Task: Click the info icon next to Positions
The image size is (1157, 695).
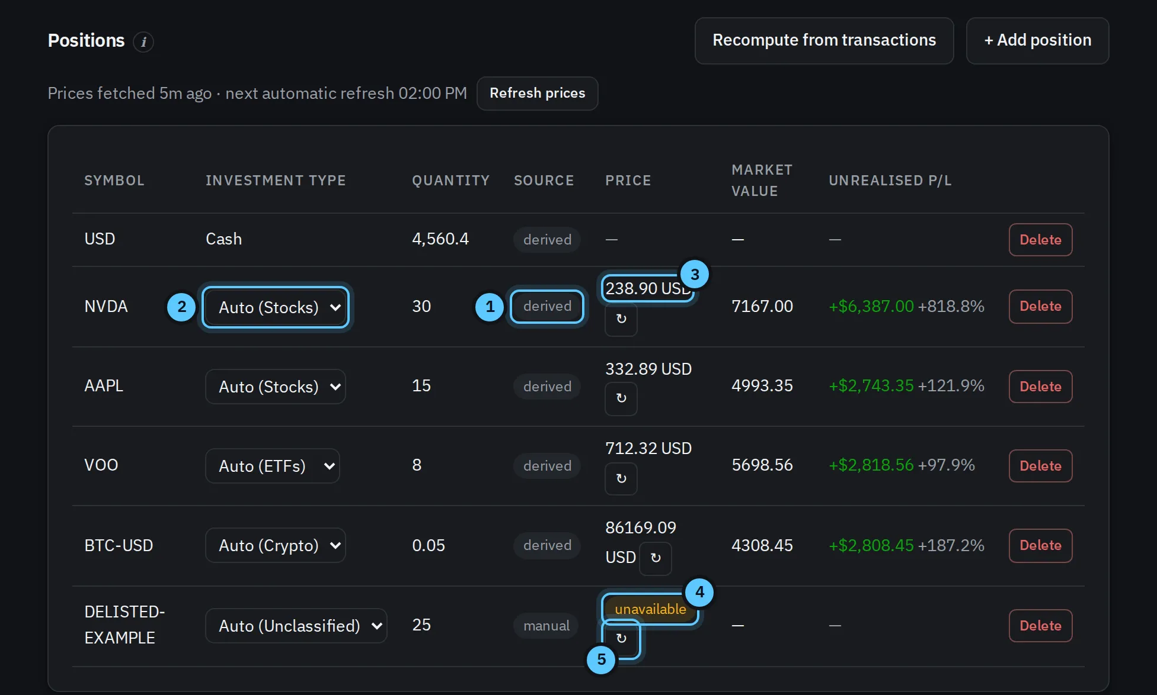Action: coord(143,42)
